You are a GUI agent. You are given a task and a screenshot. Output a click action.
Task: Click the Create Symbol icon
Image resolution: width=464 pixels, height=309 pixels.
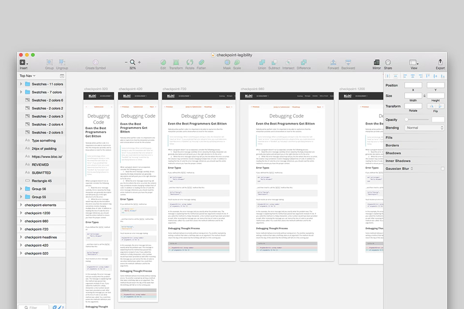coord(95,62)
